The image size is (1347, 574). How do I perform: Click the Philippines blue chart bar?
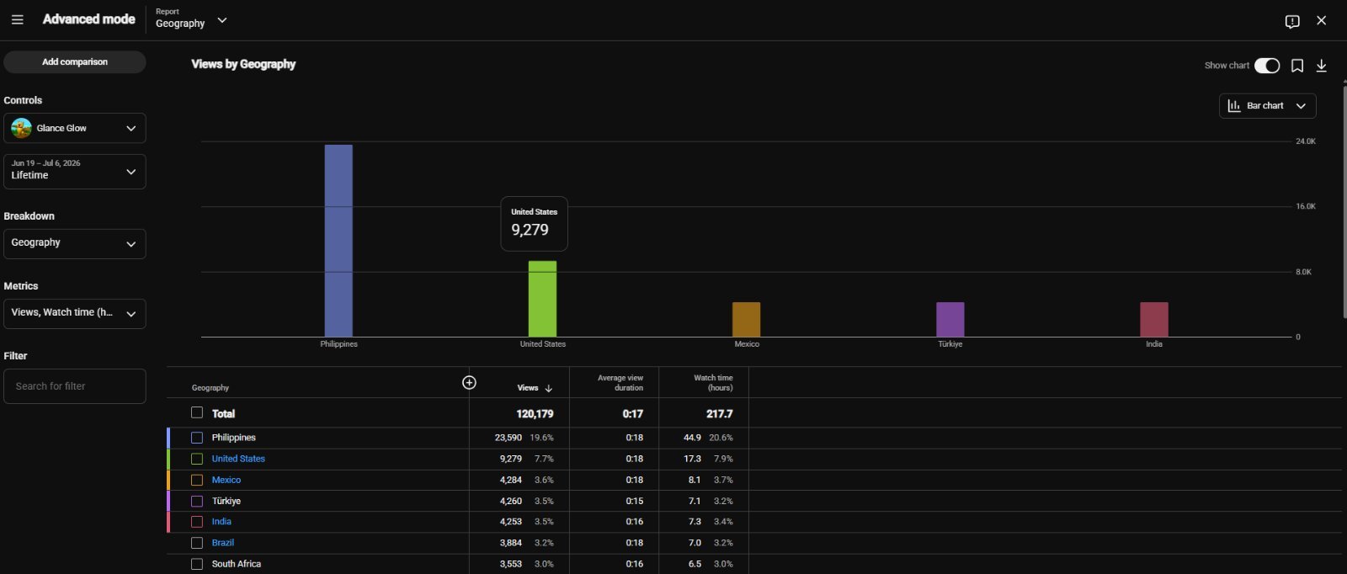(x=338, y=241)
